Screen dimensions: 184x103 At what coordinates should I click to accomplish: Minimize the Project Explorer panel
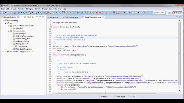40,17
